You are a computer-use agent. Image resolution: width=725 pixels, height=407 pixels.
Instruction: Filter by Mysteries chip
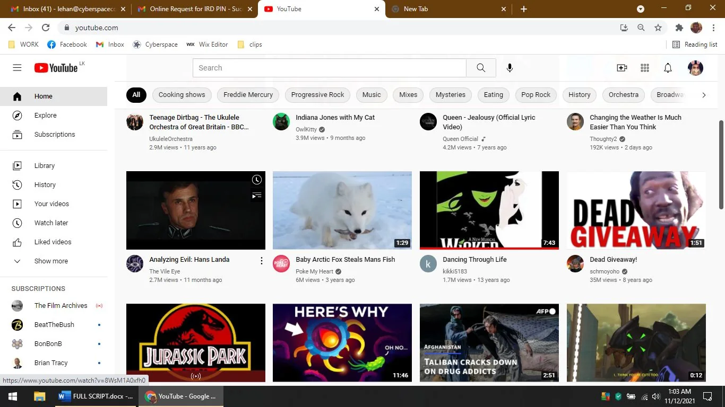(x=451, y=95)
